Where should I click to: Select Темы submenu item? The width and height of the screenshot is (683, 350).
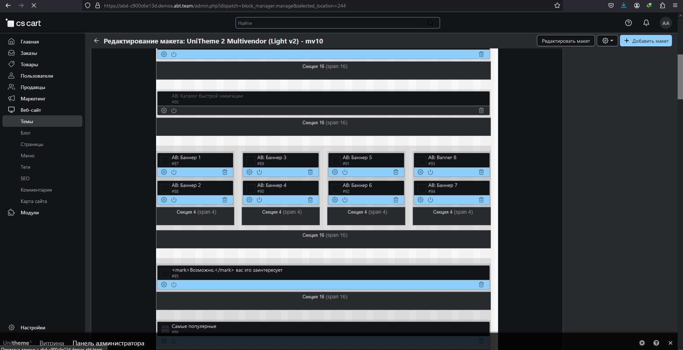[x=42, y=121]
